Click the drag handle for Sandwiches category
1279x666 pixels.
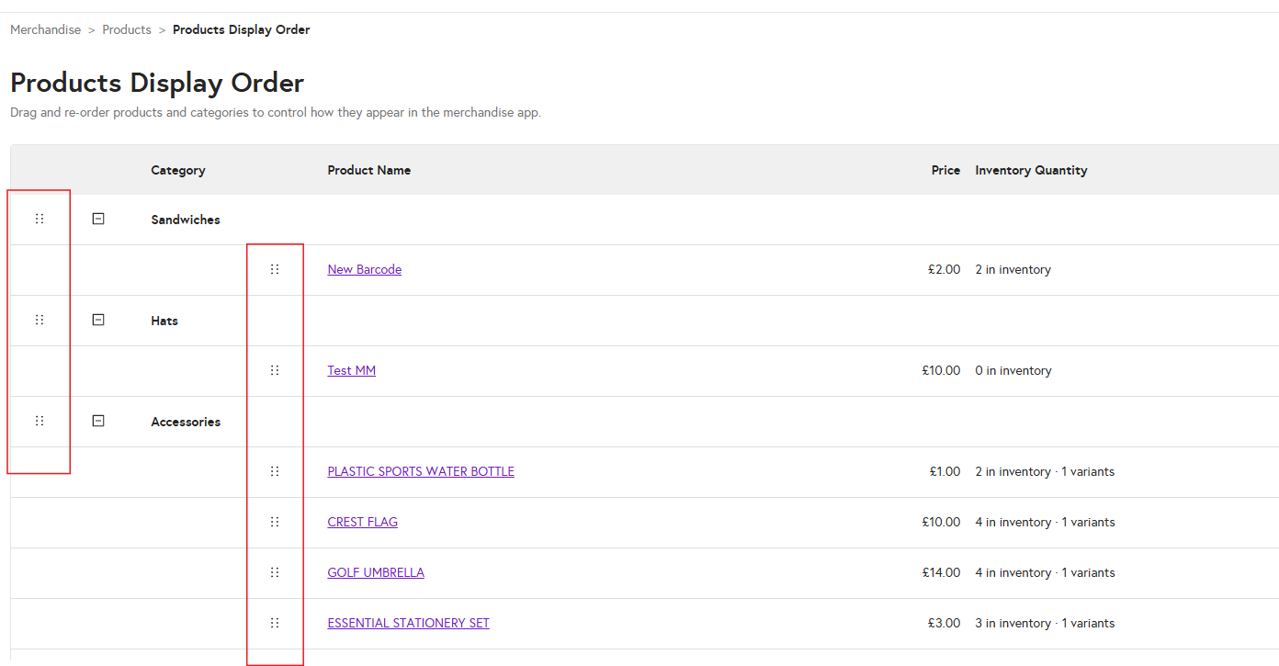(40, 219)
